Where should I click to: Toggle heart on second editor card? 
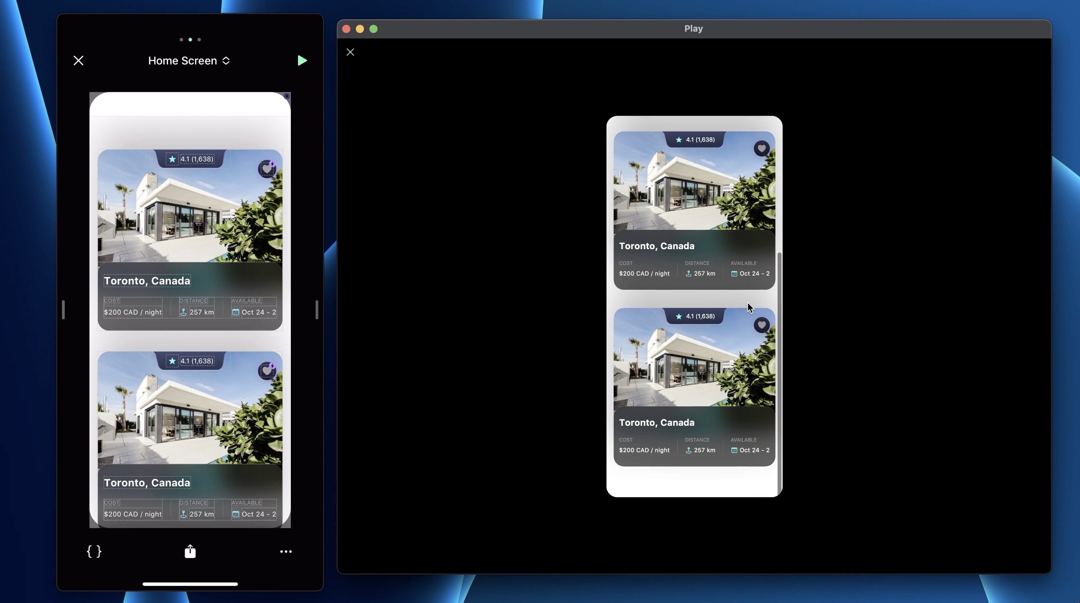(267, 371)
